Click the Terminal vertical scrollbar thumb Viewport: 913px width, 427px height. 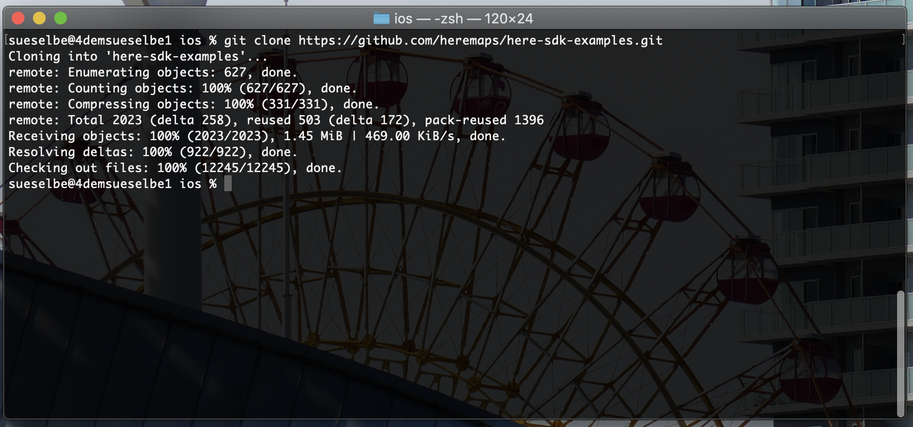pyautogui.click(x=900, y=354)
